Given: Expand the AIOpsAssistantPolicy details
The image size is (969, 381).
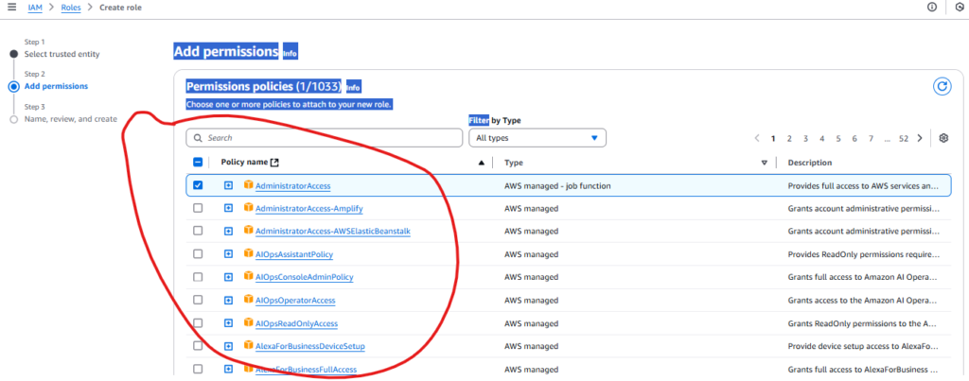Looking at the screenshot, I should pos(228,253).
